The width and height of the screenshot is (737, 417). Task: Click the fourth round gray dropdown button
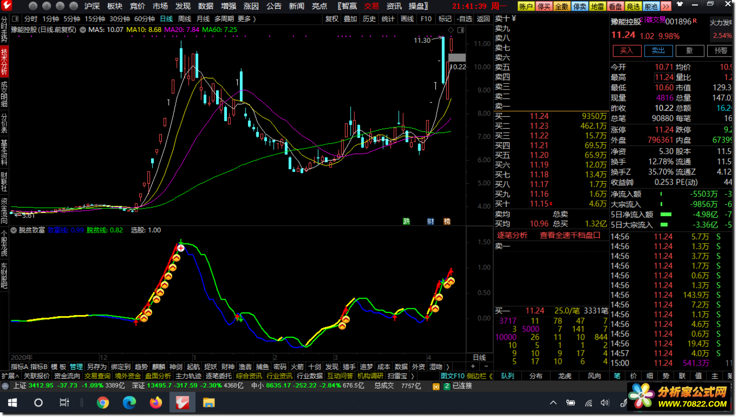click(x=74, y=6)
